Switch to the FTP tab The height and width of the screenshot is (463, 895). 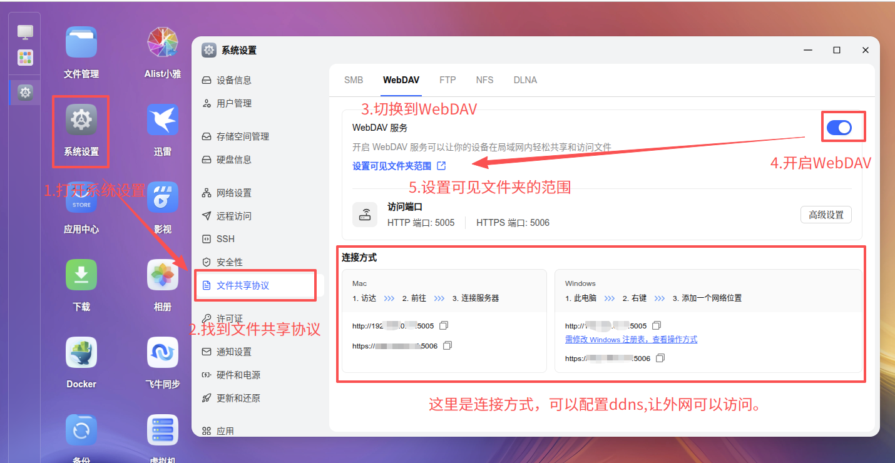click(447, 79)
